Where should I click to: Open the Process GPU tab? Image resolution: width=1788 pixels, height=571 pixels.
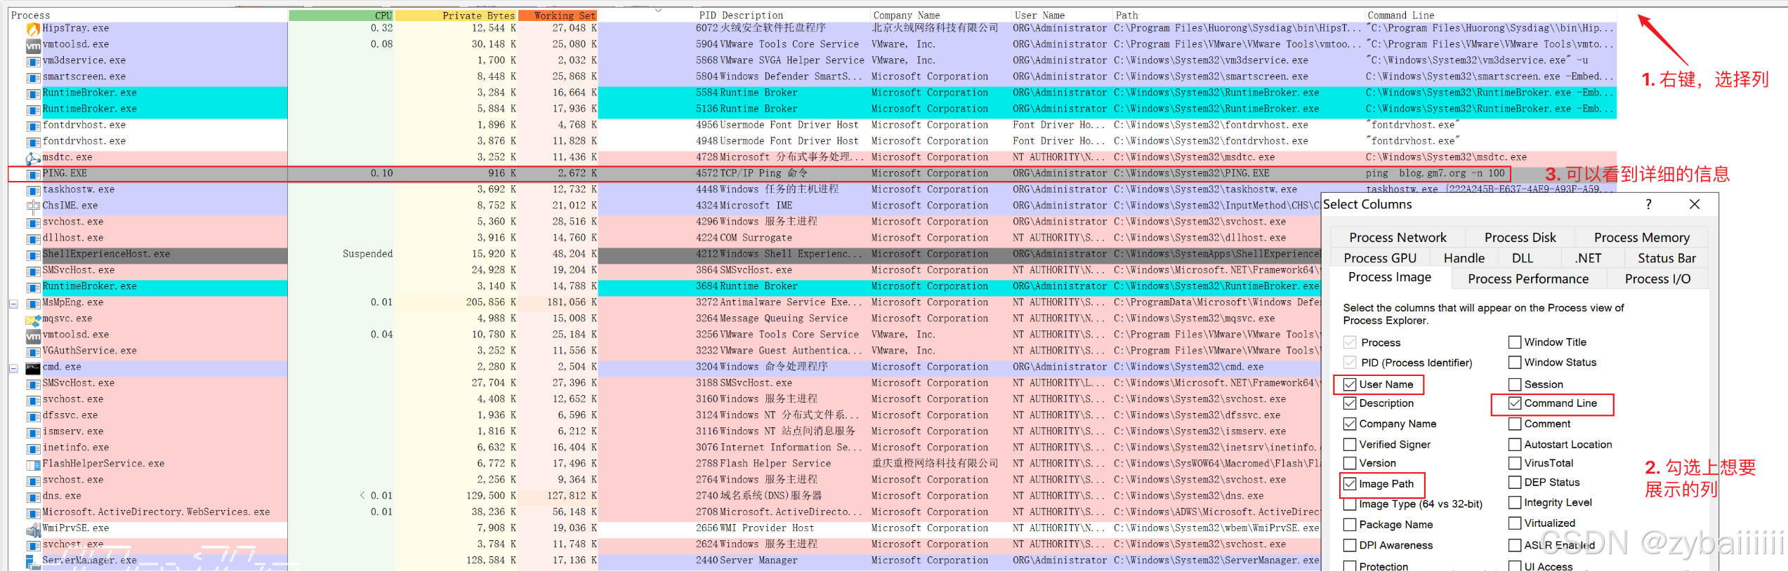[x=1380, y=258]
